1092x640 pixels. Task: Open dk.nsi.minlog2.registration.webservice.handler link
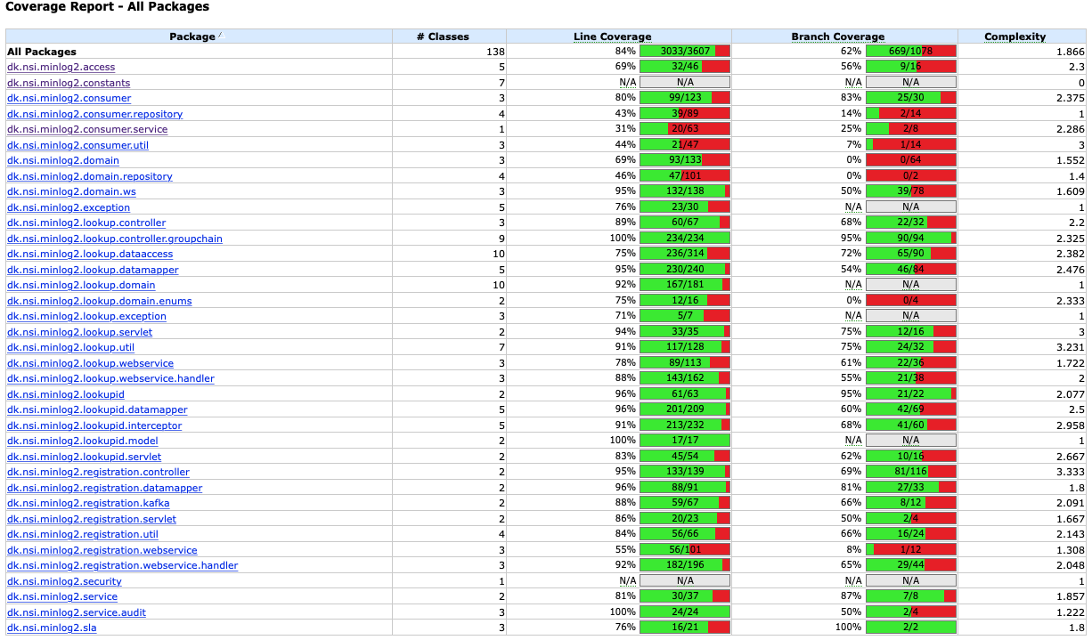click(122, 565)
